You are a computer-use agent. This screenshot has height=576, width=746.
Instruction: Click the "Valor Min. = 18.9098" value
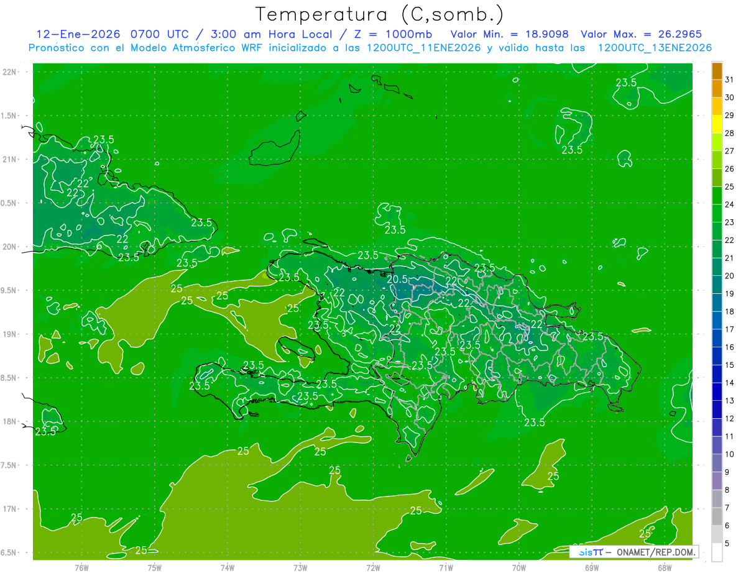(x=510, y=34)
